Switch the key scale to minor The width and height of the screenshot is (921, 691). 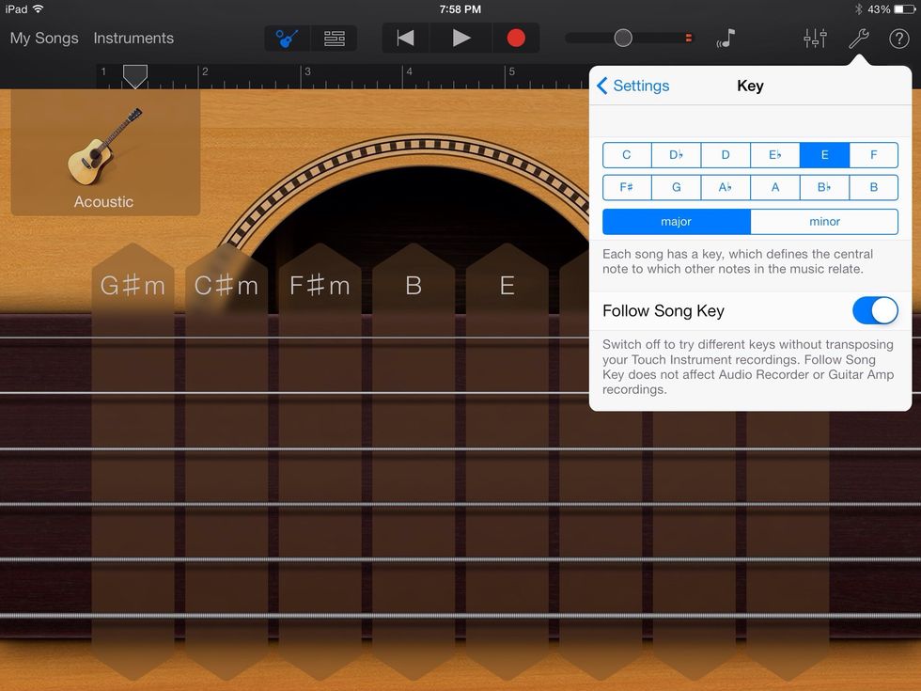coord(823,221)
